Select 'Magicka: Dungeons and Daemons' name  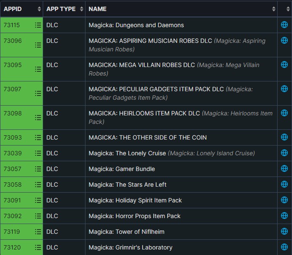tap(136, 25)
